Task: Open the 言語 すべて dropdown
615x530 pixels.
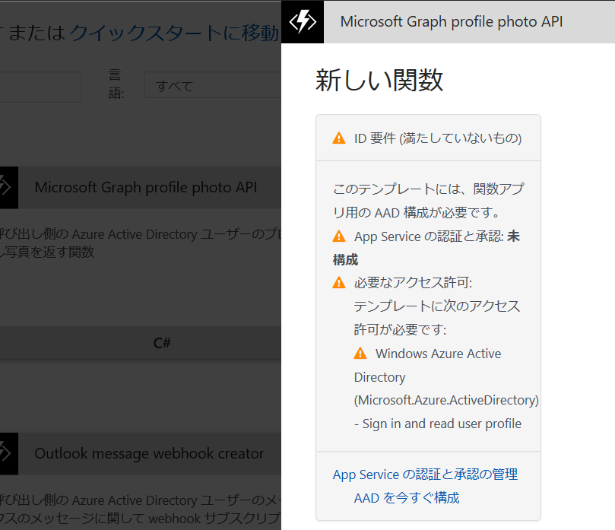Action: coord(205,85)
